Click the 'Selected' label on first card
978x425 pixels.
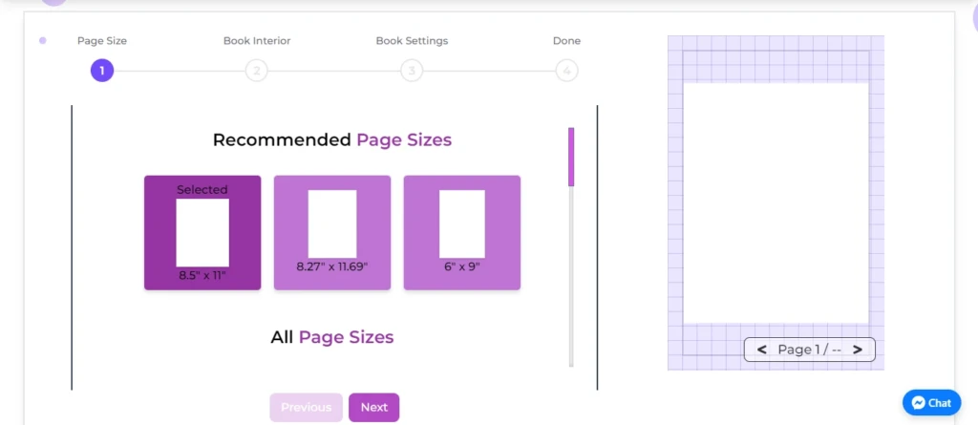coord(202,190)
